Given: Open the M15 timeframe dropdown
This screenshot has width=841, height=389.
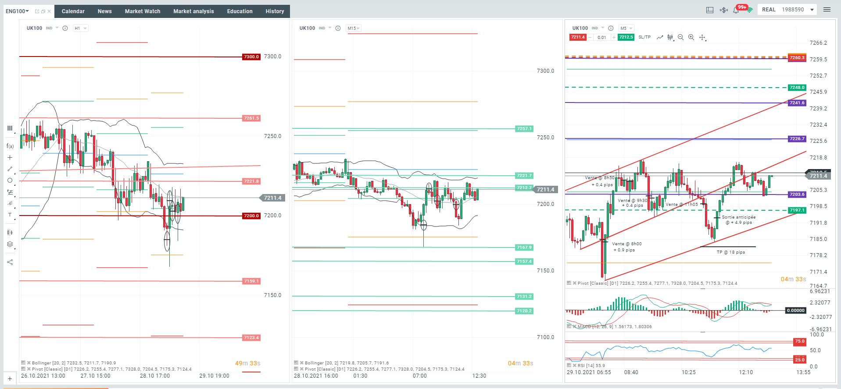Looking at the screenshot, I should [x=354, y=28].
